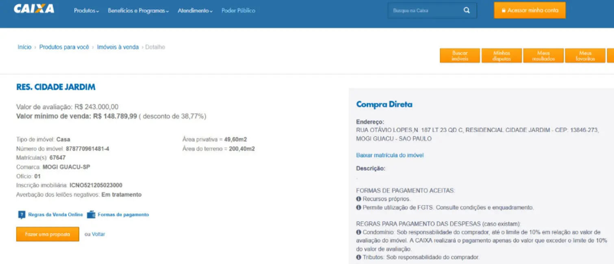Open Benefícios e Programas dropdown
The height and width of the screenshot is (264, 614).
(138, 11)
